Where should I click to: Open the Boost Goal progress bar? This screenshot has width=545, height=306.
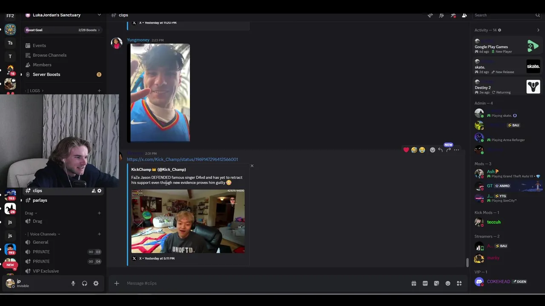click(x=63, y=30)
